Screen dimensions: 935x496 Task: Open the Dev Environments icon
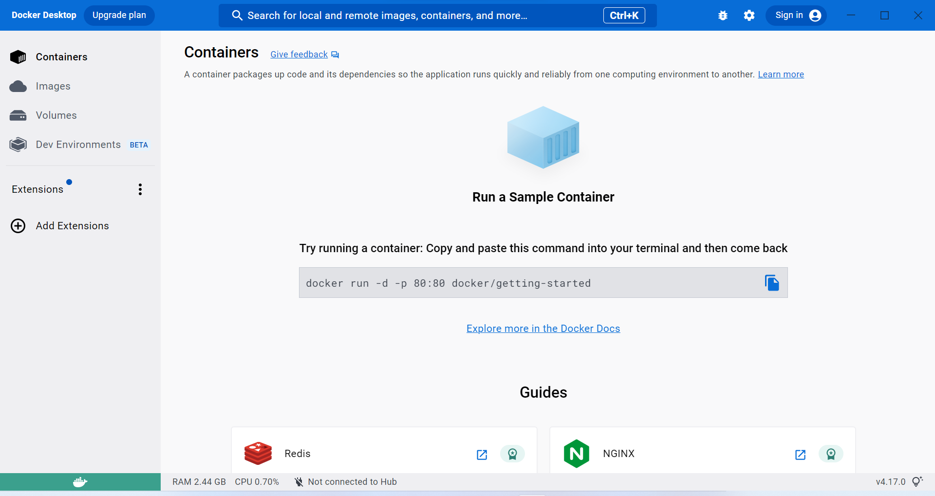(18, 145)
